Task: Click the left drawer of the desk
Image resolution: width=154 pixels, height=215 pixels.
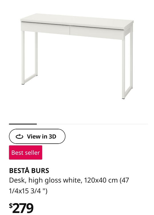Action: click(45, 29)
